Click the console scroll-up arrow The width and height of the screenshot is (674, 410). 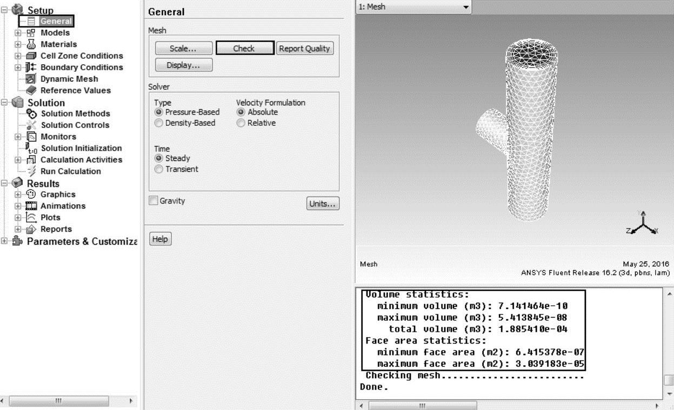point(669,293)
